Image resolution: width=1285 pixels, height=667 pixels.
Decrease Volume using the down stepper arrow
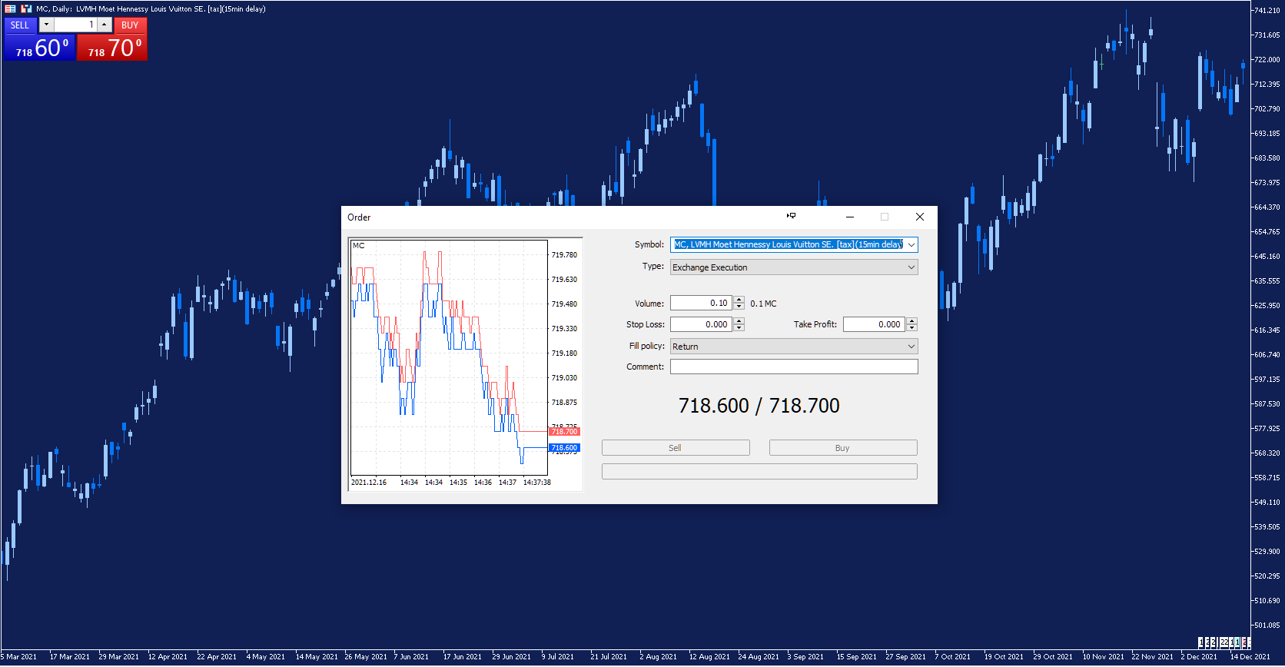coord(739,307)
